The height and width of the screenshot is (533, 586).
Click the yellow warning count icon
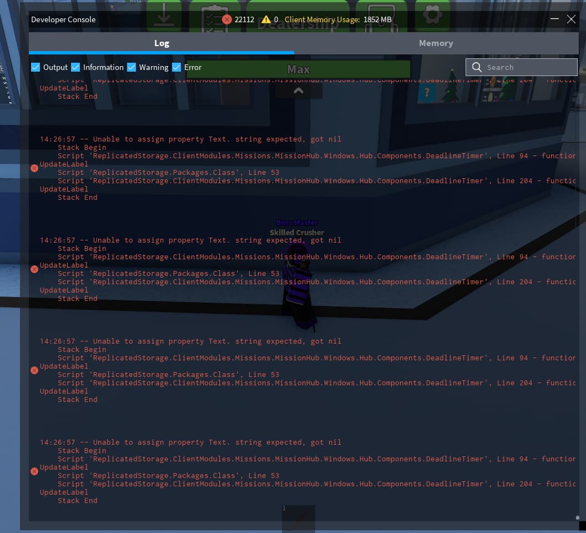tap(266, 19)
